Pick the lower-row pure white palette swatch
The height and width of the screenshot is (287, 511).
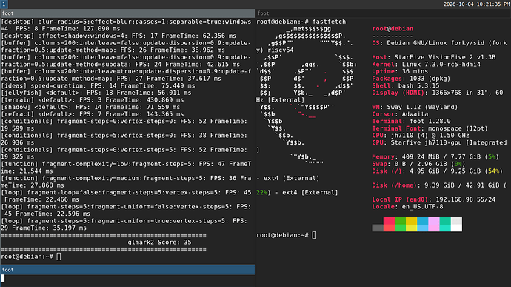(456, 228)
